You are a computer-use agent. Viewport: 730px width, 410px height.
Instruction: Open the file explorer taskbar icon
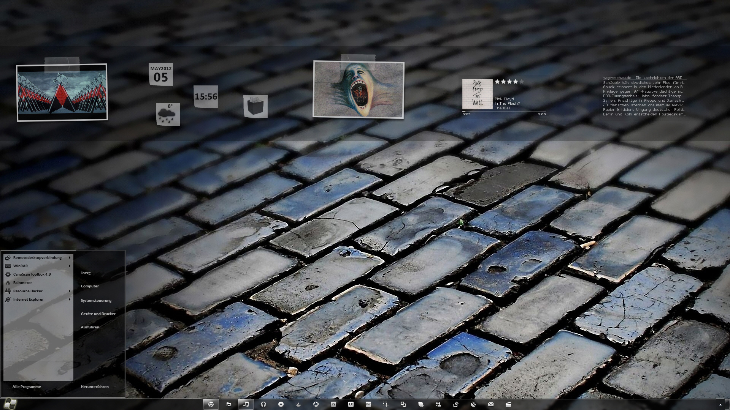[x=229, y=404]
